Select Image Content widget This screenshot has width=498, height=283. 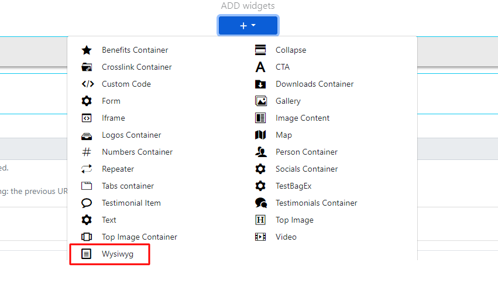303,118
